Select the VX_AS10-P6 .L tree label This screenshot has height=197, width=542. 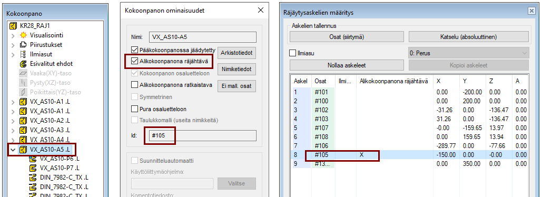click(x=60, y=159)
